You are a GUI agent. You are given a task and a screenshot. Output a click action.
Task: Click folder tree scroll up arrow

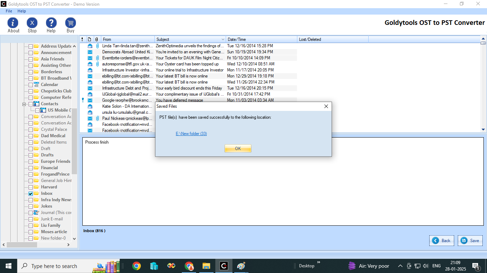[75, 46]
